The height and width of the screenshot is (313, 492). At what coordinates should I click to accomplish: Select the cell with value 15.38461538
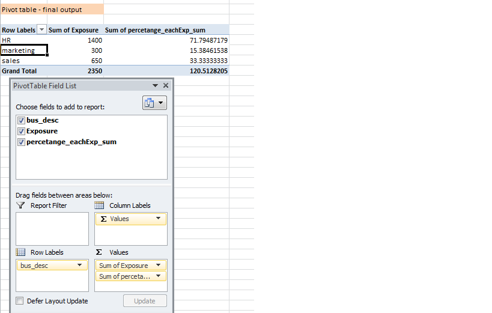[x=166, y=50]
